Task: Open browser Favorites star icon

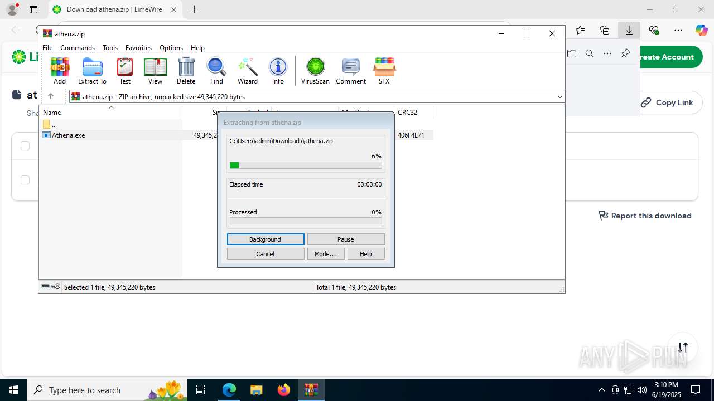Action: pyautogui.click(x=580, y=30)
